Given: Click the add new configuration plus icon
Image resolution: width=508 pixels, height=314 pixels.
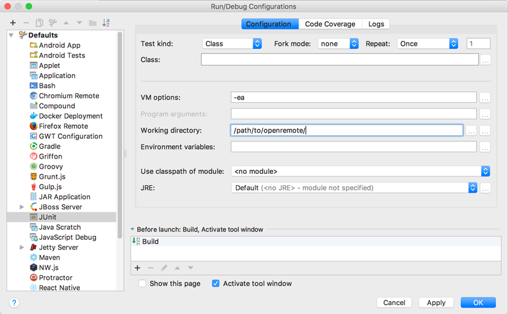Looking at the screenshot, I should [x=13, y=23].
